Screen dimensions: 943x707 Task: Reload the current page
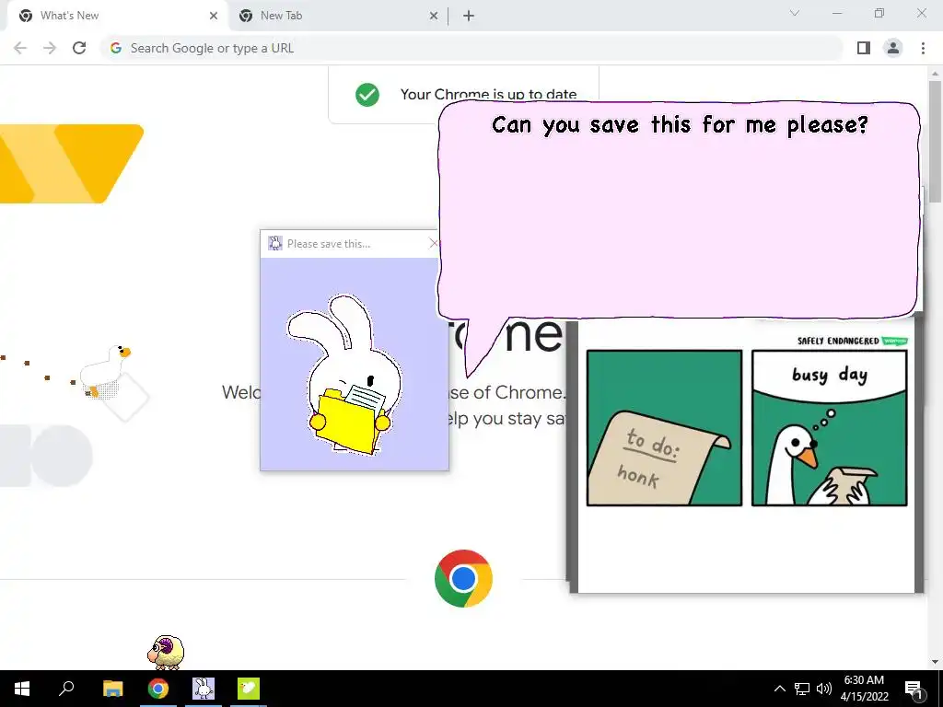pos(79,48)
